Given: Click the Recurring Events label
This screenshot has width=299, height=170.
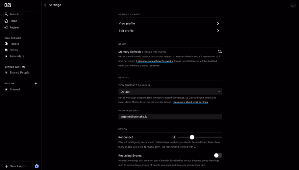Looking at the screenshot, I should click(x=130, y=156).
